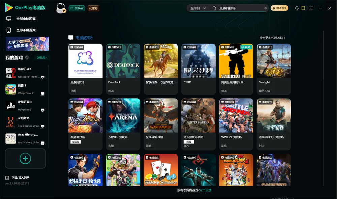Open the WWE 2K 竞技场 game card
The height and width of the screenshot is (199, 337).
236,124
